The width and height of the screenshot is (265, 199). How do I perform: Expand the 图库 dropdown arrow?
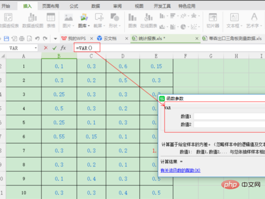coord(89,26)
